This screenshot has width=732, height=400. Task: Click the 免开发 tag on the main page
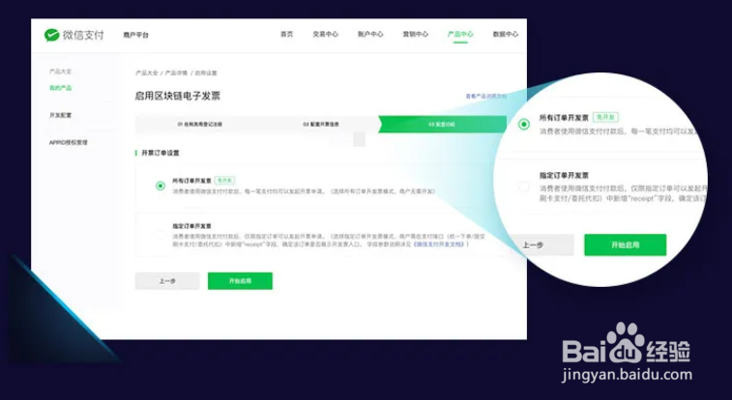224,180
